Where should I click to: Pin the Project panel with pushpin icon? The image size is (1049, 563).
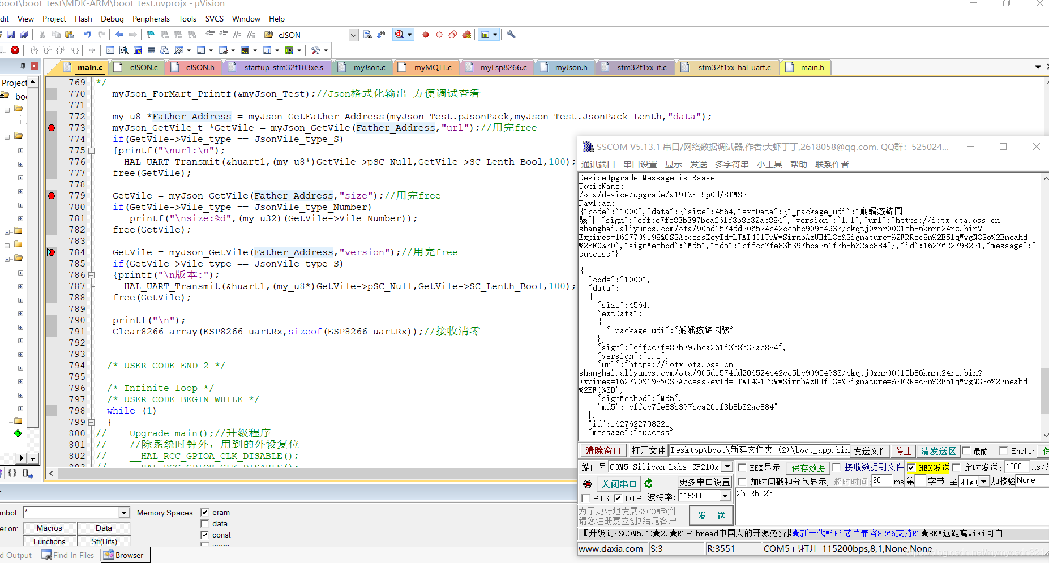point(23,66)
